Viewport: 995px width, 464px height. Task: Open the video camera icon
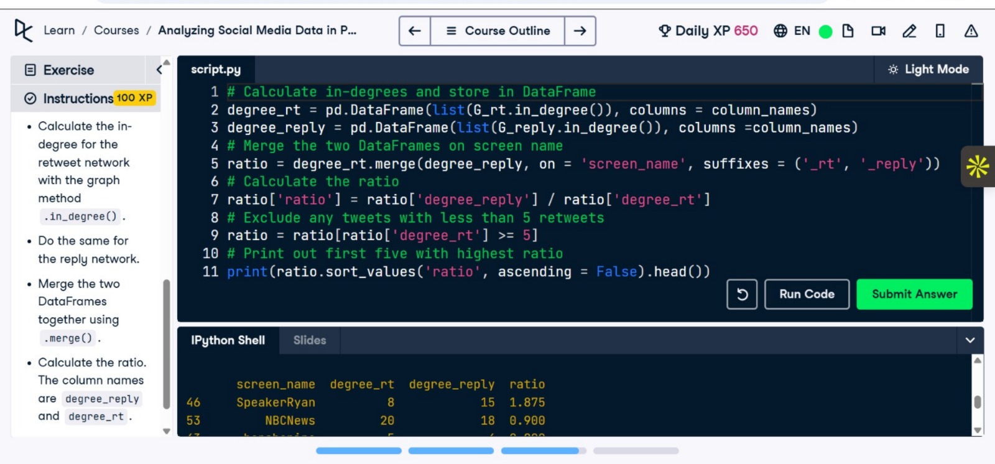pyautogui.click(x=878, y=30)
